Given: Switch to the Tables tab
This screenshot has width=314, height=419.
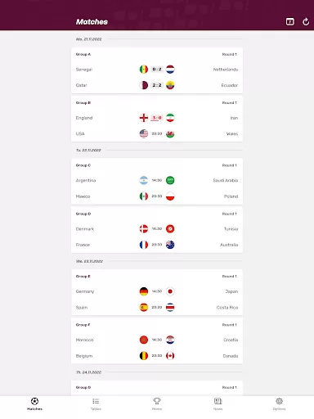Looking at the screenshot, I should [x=96, y=404].
